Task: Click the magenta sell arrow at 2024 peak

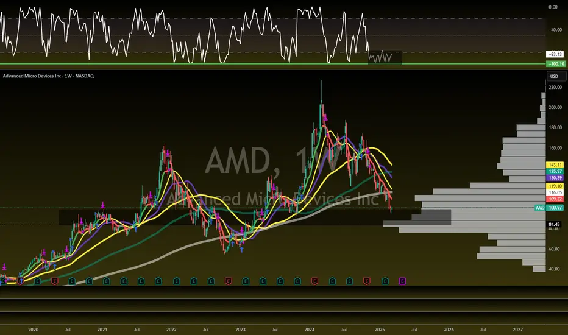Action: coord(325,118)
